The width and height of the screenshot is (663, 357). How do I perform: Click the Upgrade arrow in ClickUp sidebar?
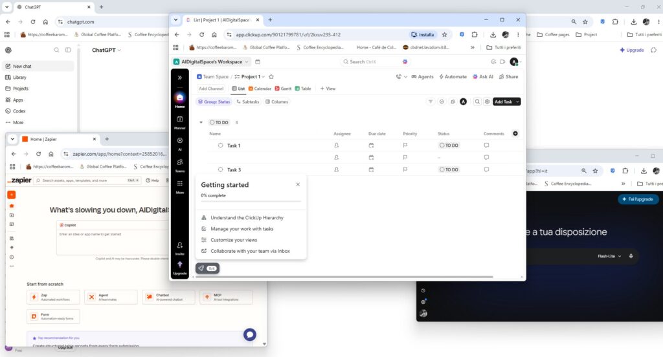180,268
